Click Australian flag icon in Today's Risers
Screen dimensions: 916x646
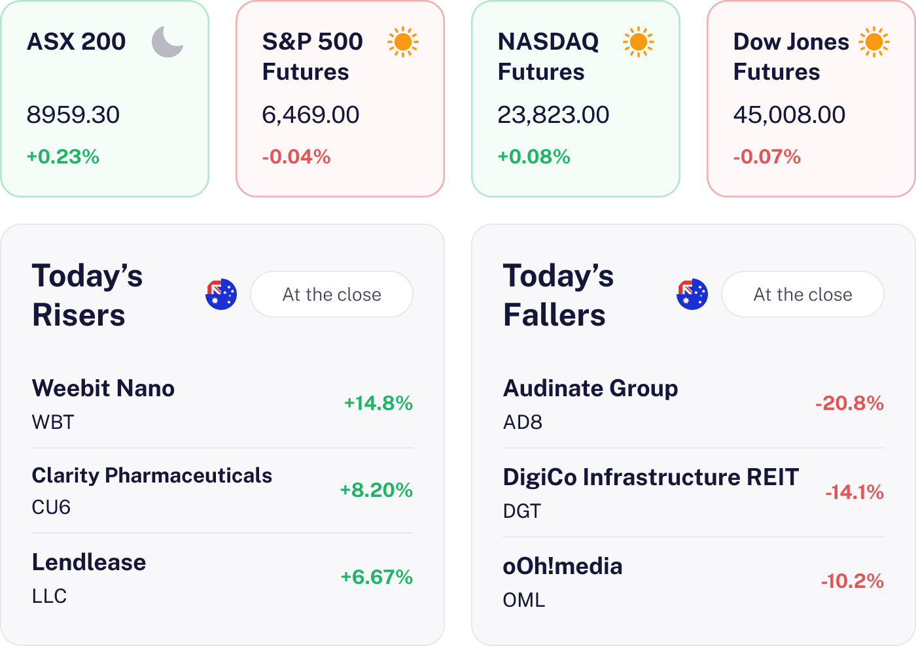[x=221, y=294]
